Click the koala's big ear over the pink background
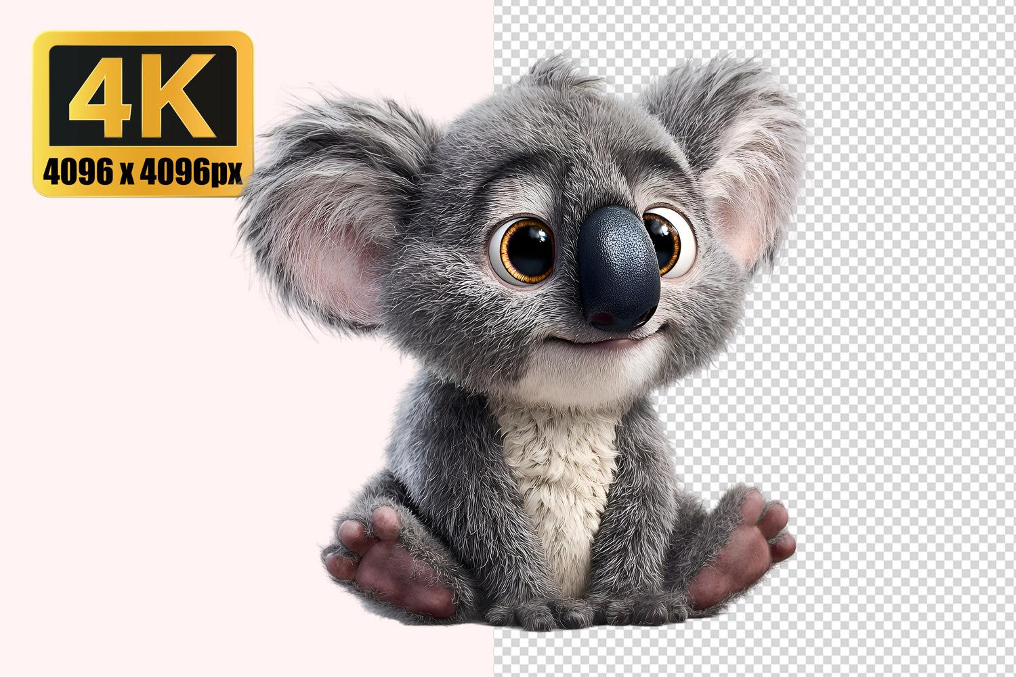 point(325,210)
